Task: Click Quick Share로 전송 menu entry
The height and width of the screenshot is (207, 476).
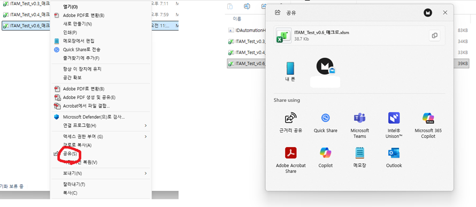Action: (x=82, y=49)
